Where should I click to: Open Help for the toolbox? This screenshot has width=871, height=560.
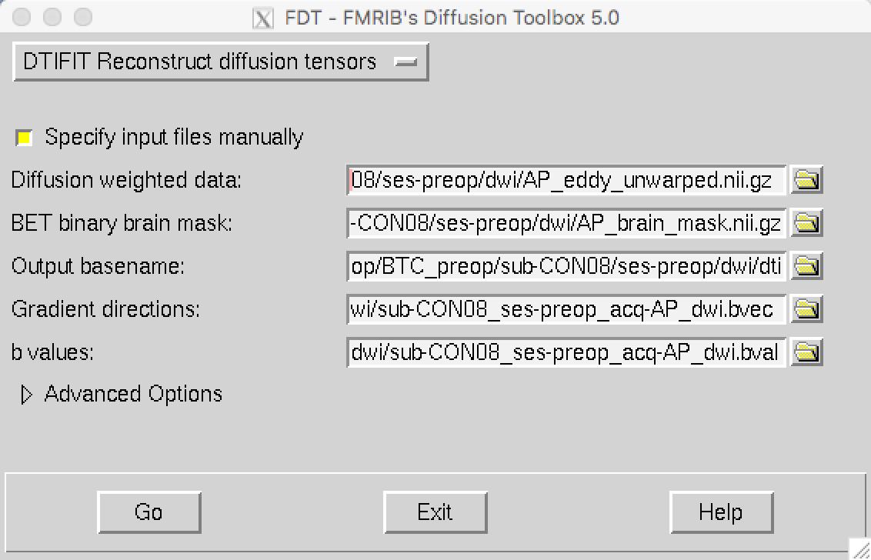721,512
